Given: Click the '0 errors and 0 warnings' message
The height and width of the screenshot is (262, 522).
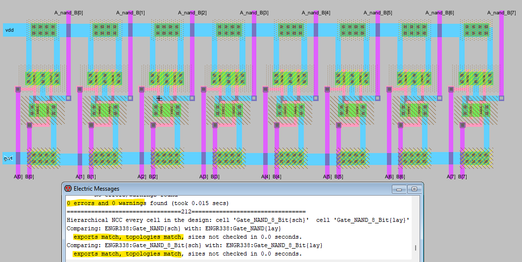Looking at the screenshot, I should point(106,203).
